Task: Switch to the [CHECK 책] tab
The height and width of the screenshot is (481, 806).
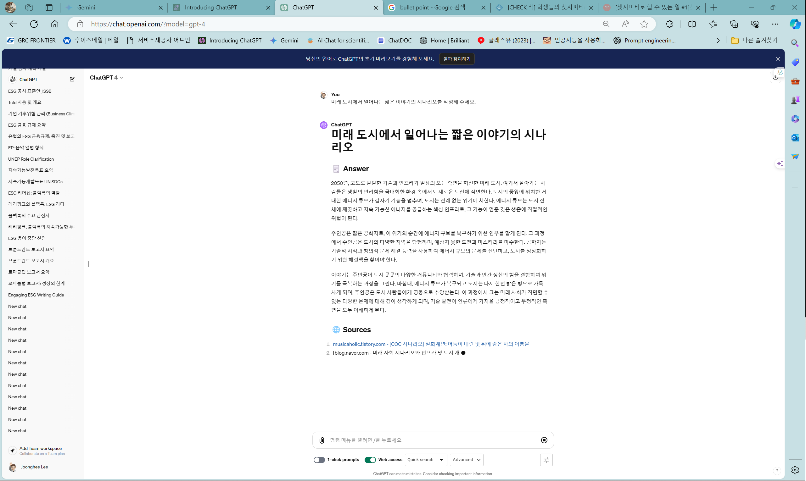Action: click(x=544, y=8)
